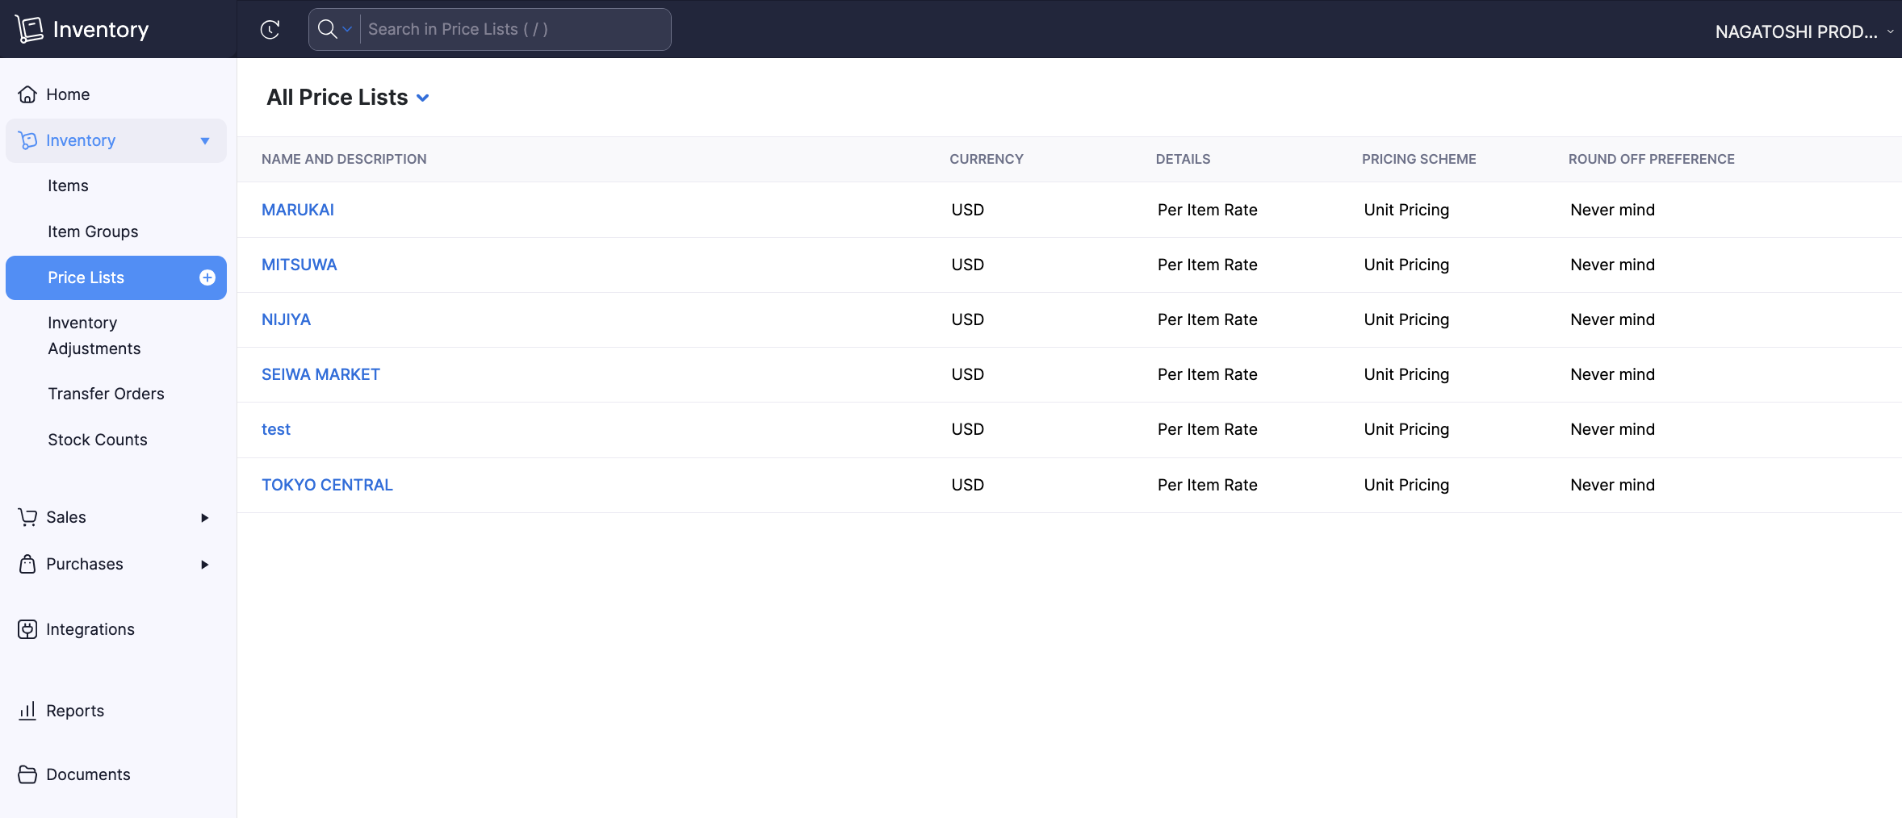Open the MARUKAI price list
Viewport: 1902px width, 818px height.
point(298,210)
